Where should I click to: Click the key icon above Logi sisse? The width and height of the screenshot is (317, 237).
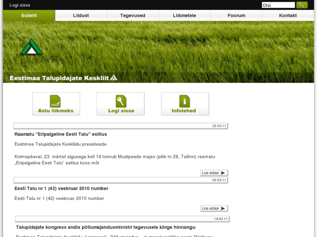pos(121,101)
